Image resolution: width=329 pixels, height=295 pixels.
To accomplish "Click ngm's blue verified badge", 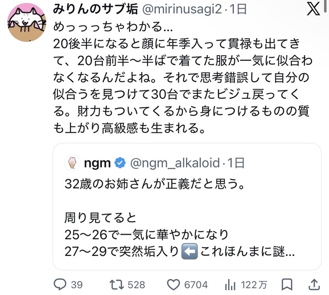I will [x=120, y=163].
